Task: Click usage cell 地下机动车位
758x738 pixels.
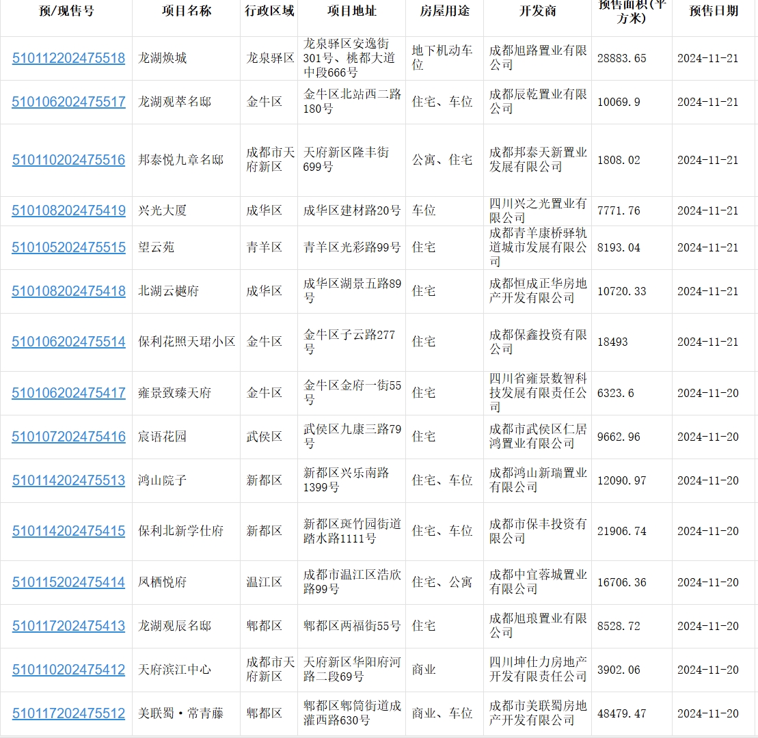Action: (x=442, y=57)
